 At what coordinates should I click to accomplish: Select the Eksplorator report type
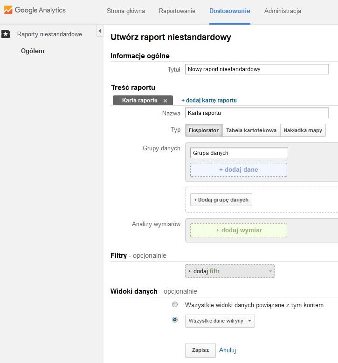pyautogui.click(x=204, y=130)
